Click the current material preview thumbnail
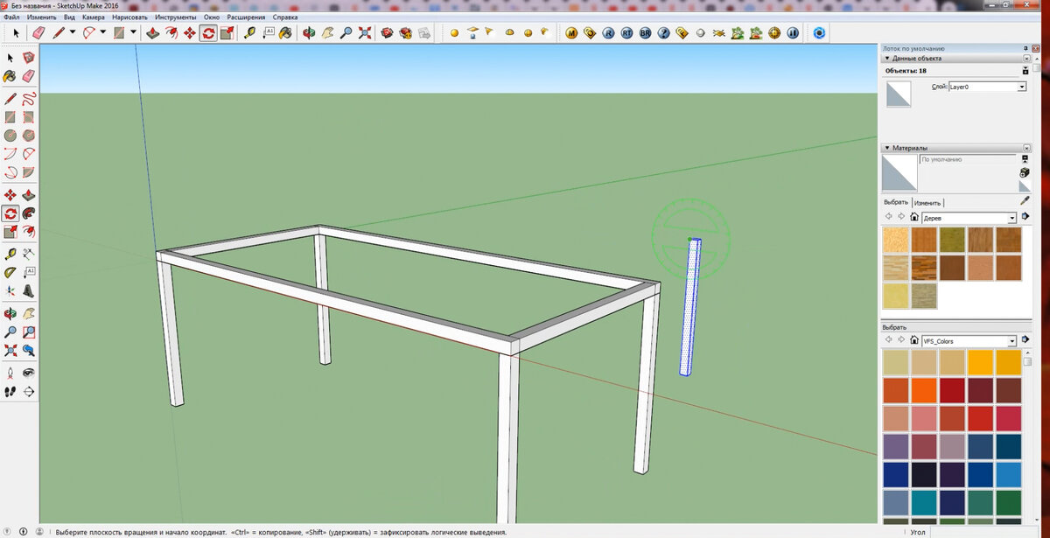 tap(899, 173)
